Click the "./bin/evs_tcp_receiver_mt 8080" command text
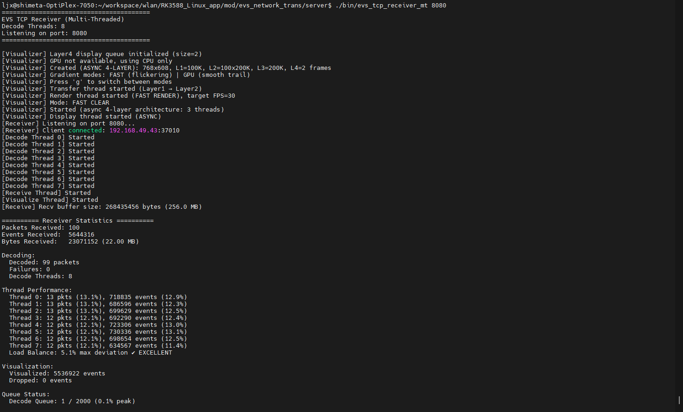 (390, 6)
